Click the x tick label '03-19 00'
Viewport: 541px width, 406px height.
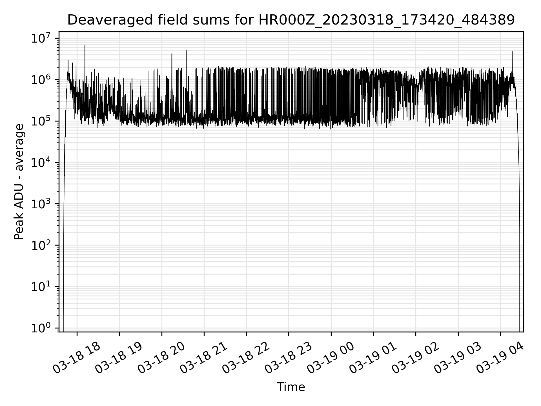click(331, 358)
